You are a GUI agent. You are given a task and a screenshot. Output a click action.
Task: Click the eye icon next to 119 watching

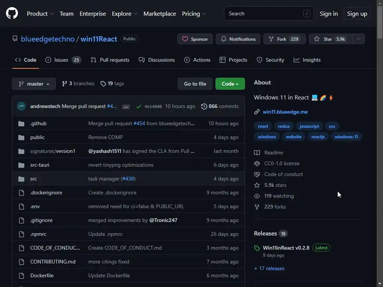coord(257,196)
